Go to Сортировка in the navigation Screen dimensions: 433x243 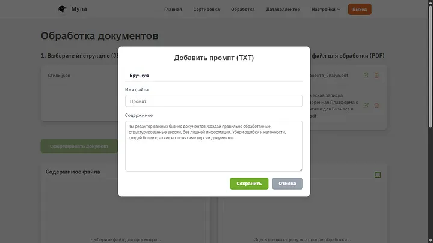pos(206,10)
